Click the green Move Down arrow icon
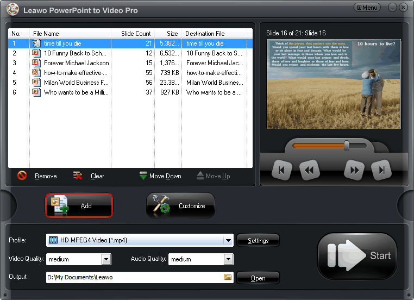Image resolution: width=414 pixels, height=300 pixels. click(143, 176)
